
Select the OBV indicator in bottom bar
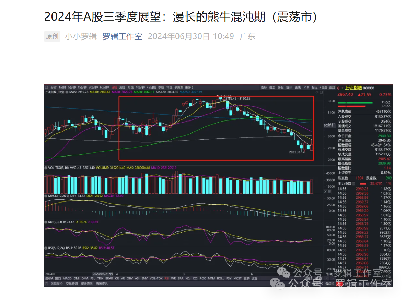[130, 279]
